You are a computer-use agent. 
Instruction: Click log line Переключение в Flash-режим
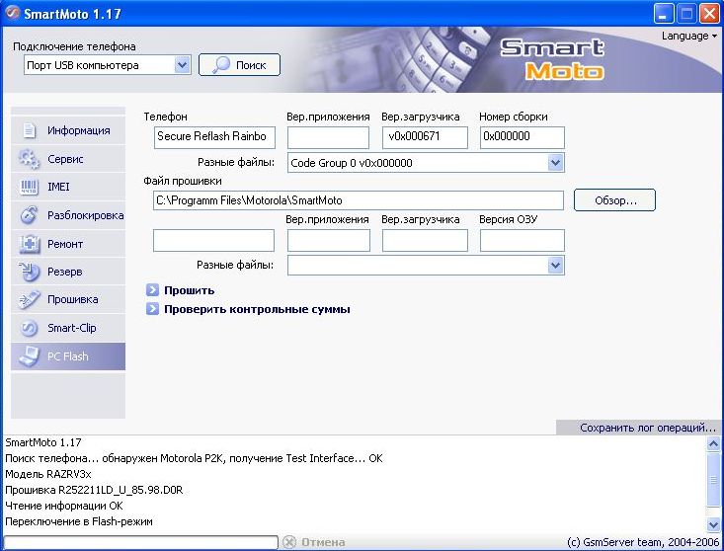(78, 521)
